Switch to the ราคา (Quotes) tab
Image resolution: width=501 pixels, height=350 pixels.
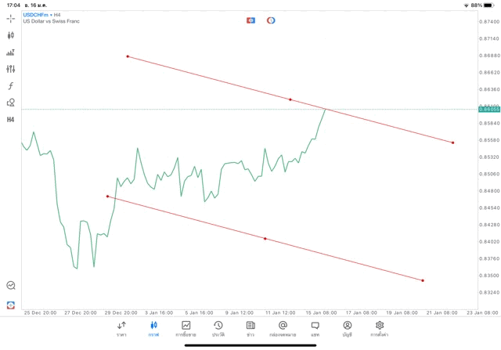pyautogui.click(x=121, y=329)
